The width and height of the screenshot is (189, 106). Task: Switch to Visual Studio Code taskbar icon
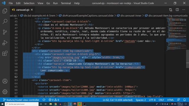click(x=70, y=104)
